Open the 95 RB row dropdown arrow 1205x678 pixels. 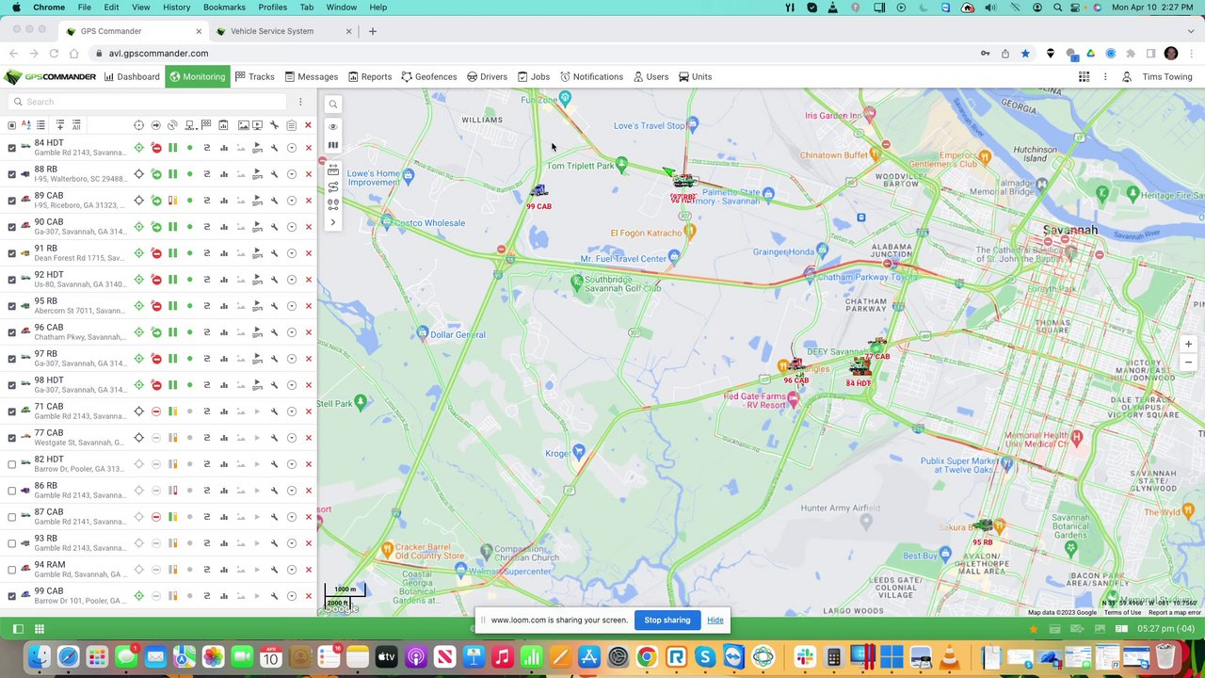pos(292,306)
